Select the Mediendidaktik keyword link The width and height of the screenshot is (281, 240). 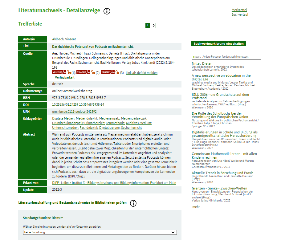87,118
